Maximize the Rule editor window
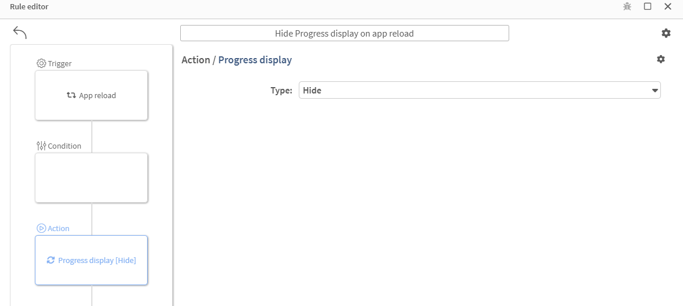The height and width of the screenshot is (306, 683). 648,6
